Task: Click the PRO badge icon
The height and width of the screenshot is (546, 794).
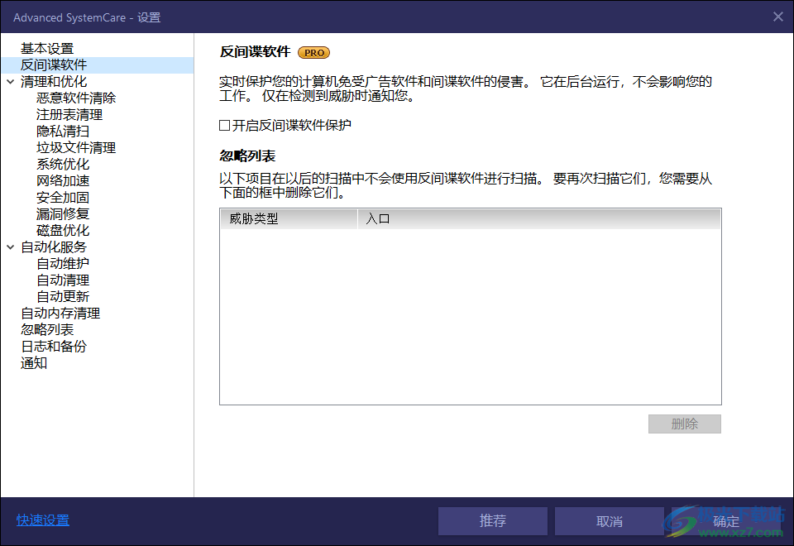Action: 314,53
